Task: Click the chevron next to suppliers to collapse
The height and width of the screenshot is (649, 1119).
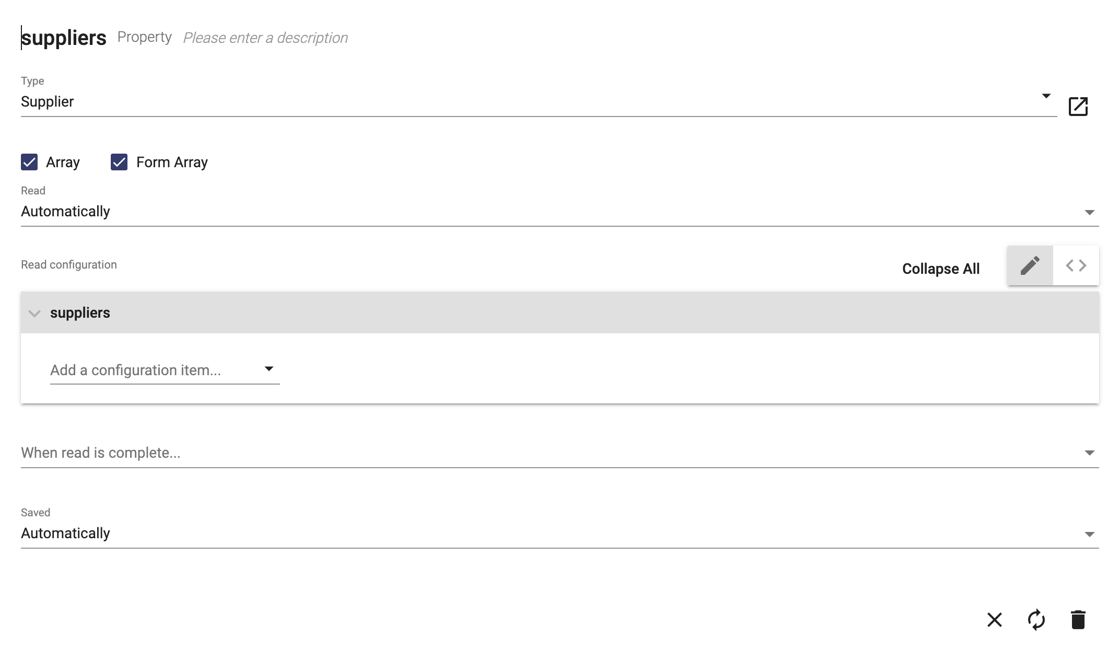Action: tap(35, 313)
